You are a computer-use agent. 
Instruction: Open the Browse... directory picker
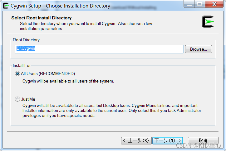coord(198,49)
